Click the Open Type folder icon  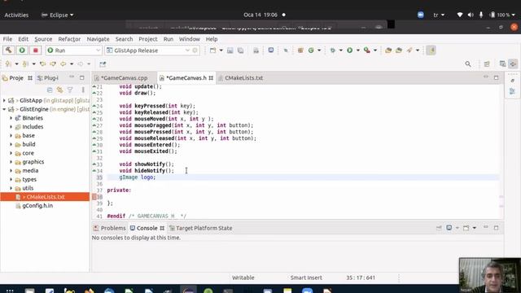[x=388, y=50]
